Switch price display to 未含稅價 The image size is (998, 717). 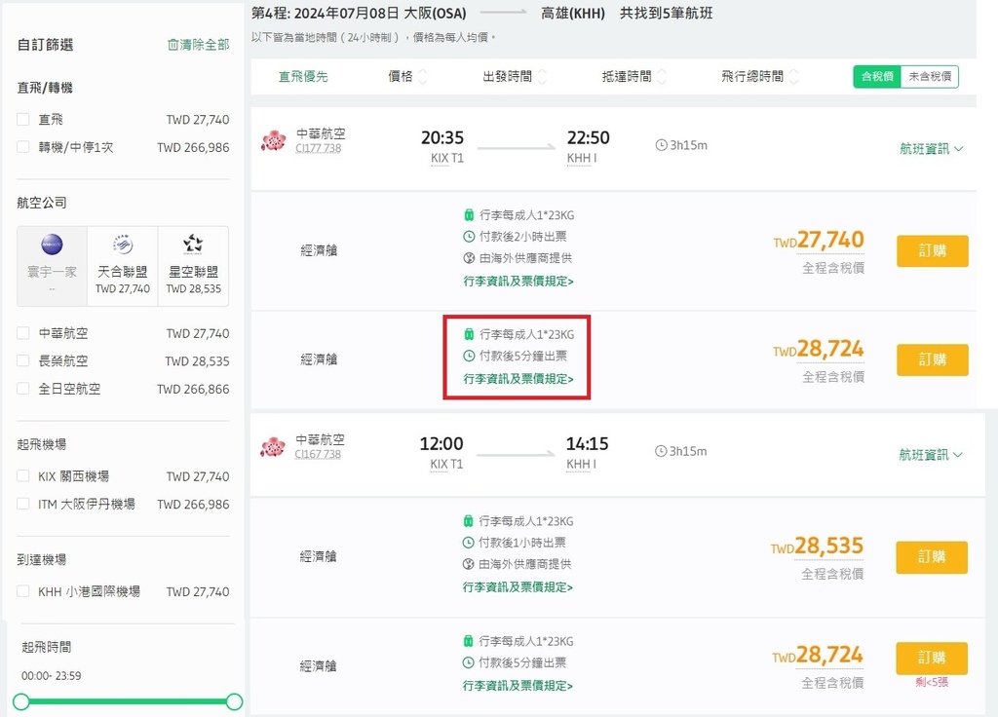point(930,76)
